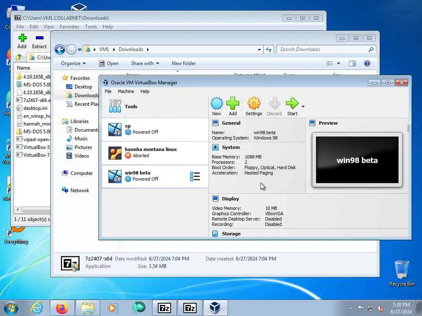Click the System section header
This screenshot has width=422, height=316.
coord(231,147)
